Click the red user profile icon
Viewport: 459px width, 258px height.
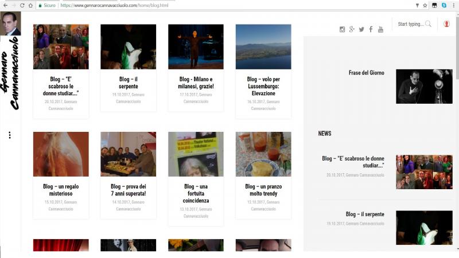(x=446, y=24)
